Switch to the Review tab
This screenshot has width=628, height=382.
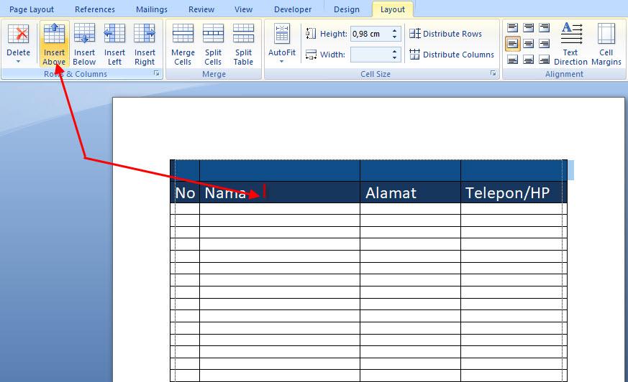(201, 9)
